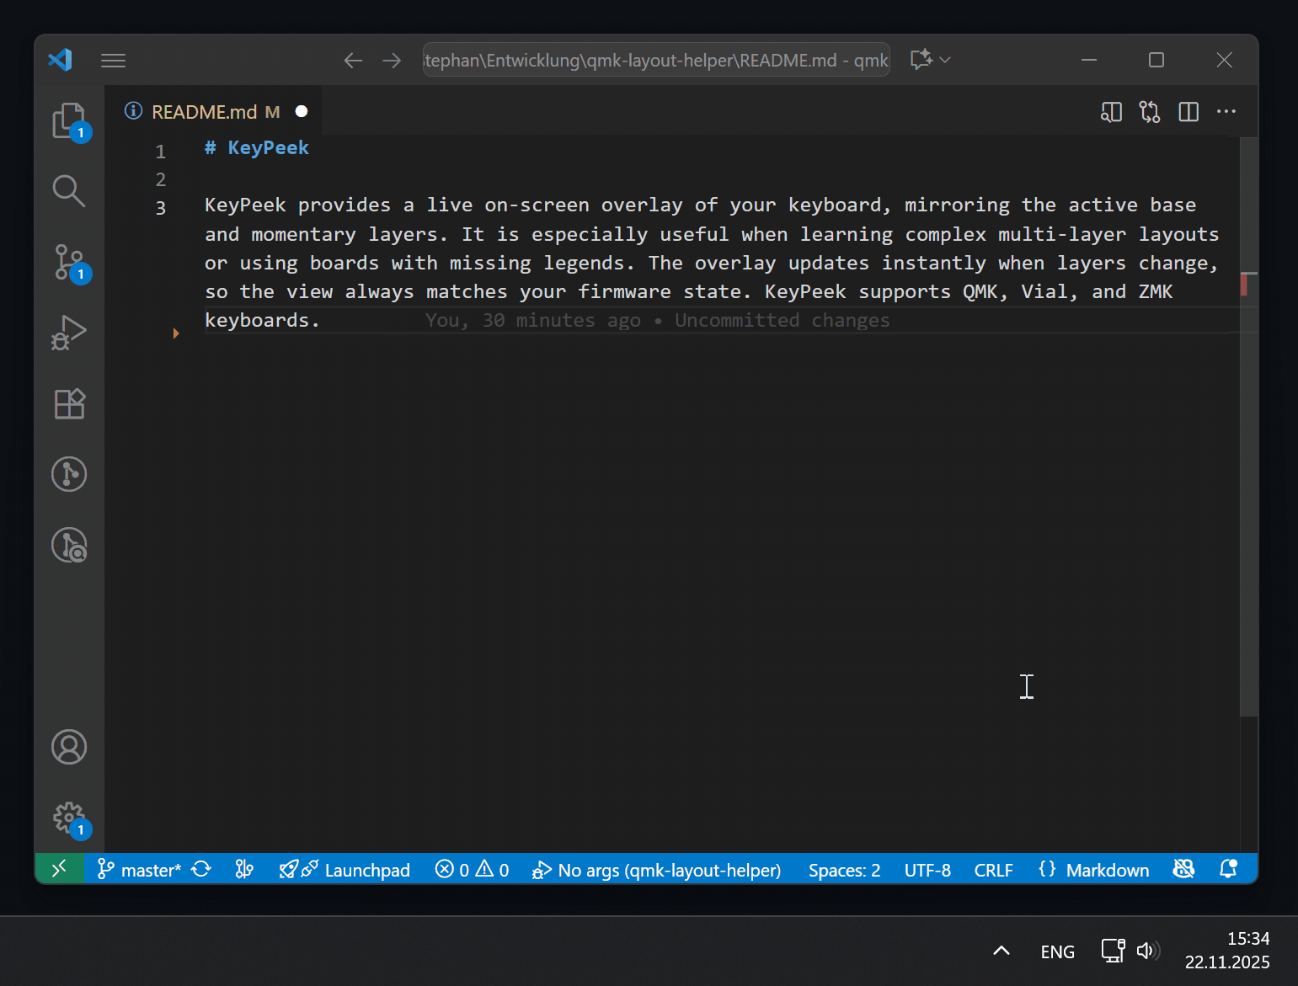Open the Manage gear menu

click(69, 818)
